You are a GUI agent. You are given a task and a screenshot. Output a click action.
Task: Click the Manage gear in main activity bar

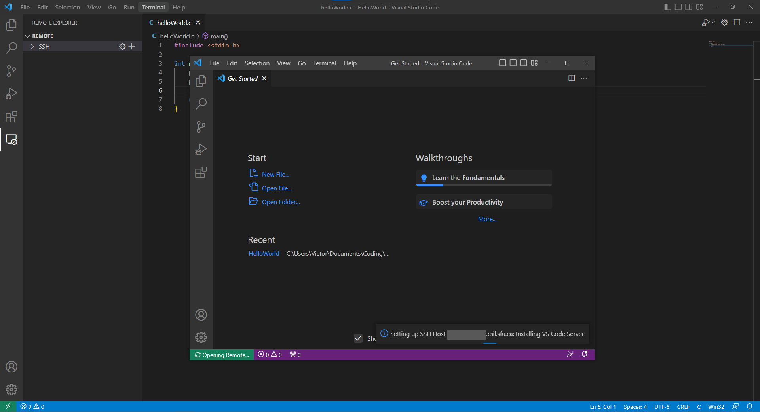[x=11, y=389]
